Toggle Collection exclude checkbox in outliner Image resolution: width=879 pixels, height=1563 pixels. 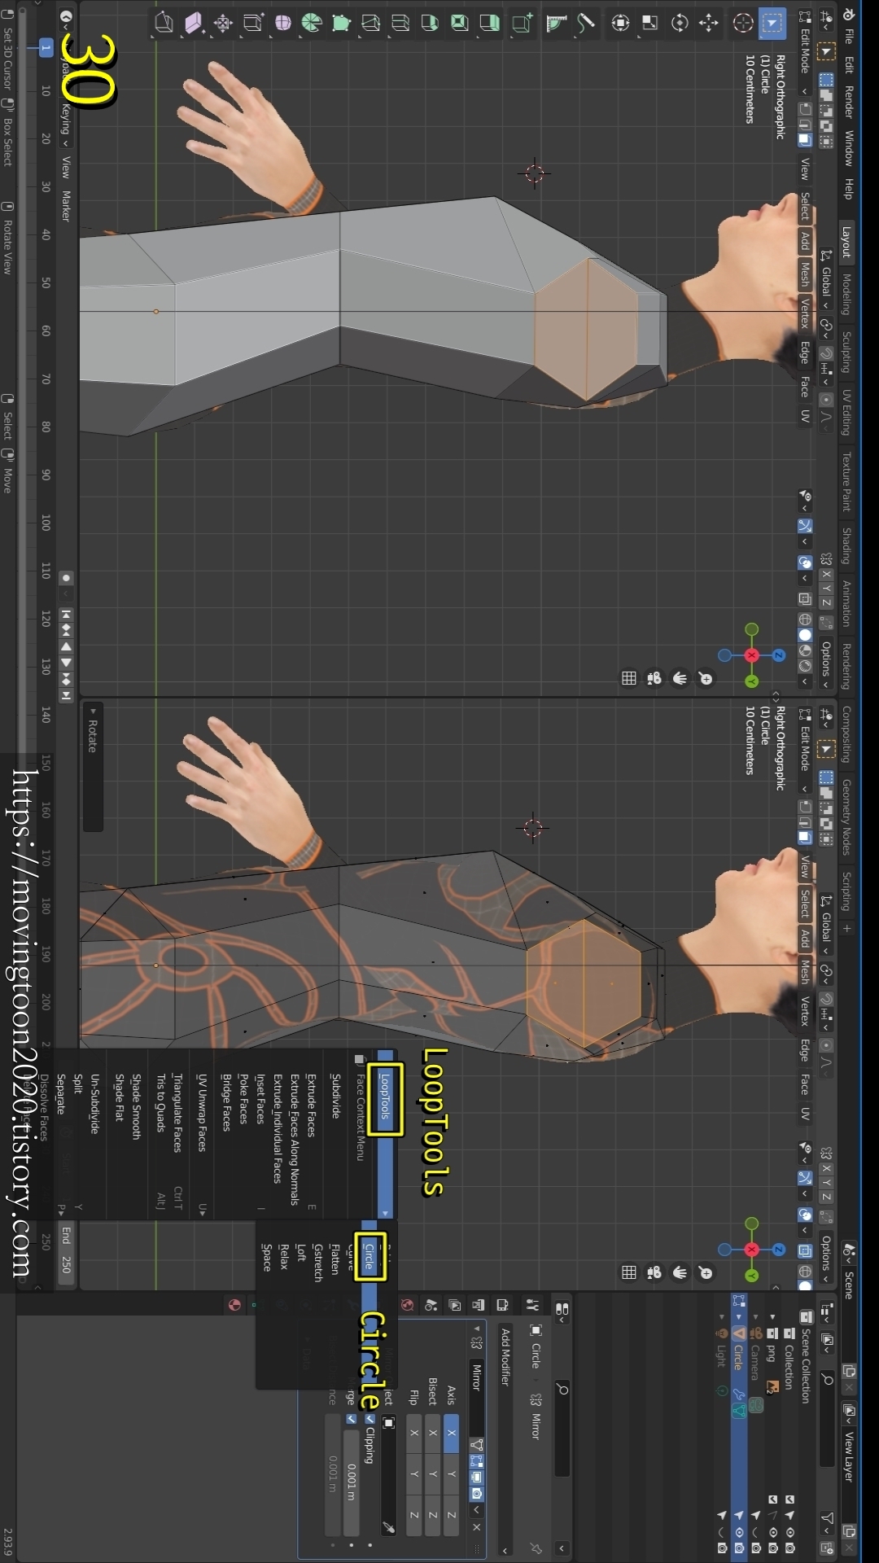[x=789, y=1499]
